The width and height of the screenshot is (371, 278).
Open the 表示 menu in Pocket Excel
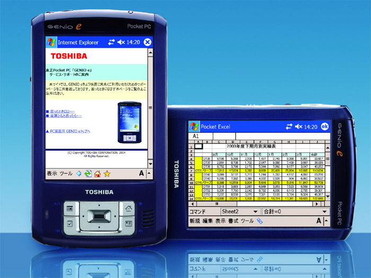[220, 221]
